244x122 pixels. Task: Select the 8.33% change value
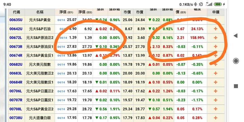click(x=168, y=46)
